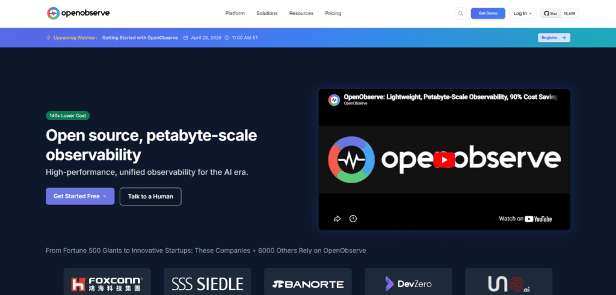616x295 pixels.
Task: Click the 'Open source, petabyte-scale observability' heading
Action: [x=151, y=145]
